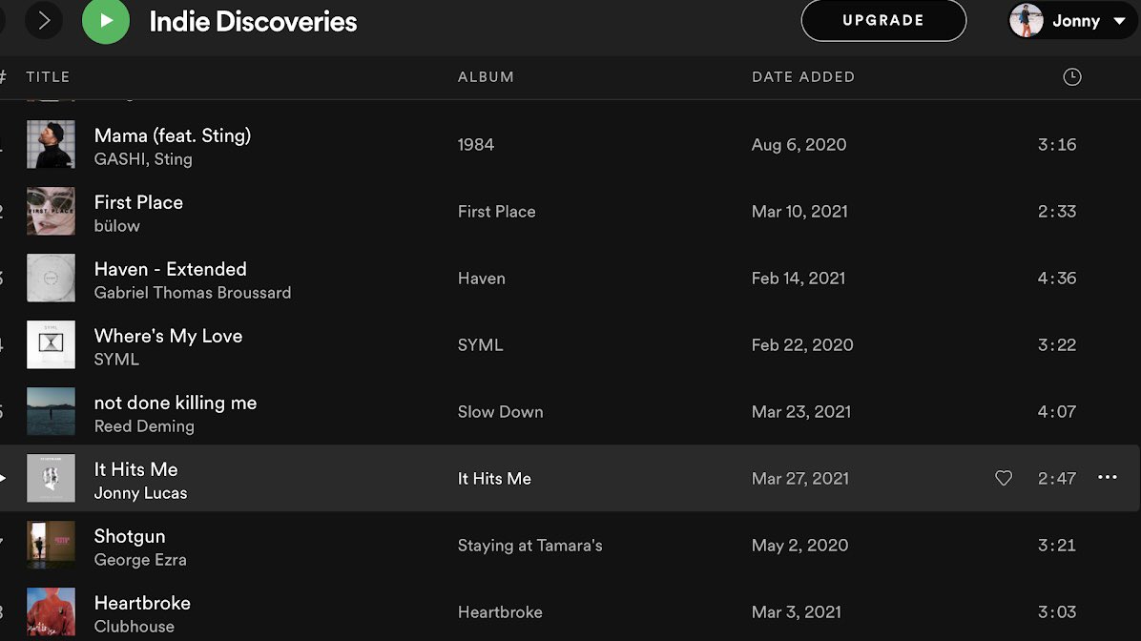Viewport: 1141px width, 641px height.
Task: Open the Jonny account dropdown
Action: [1072, 20]
